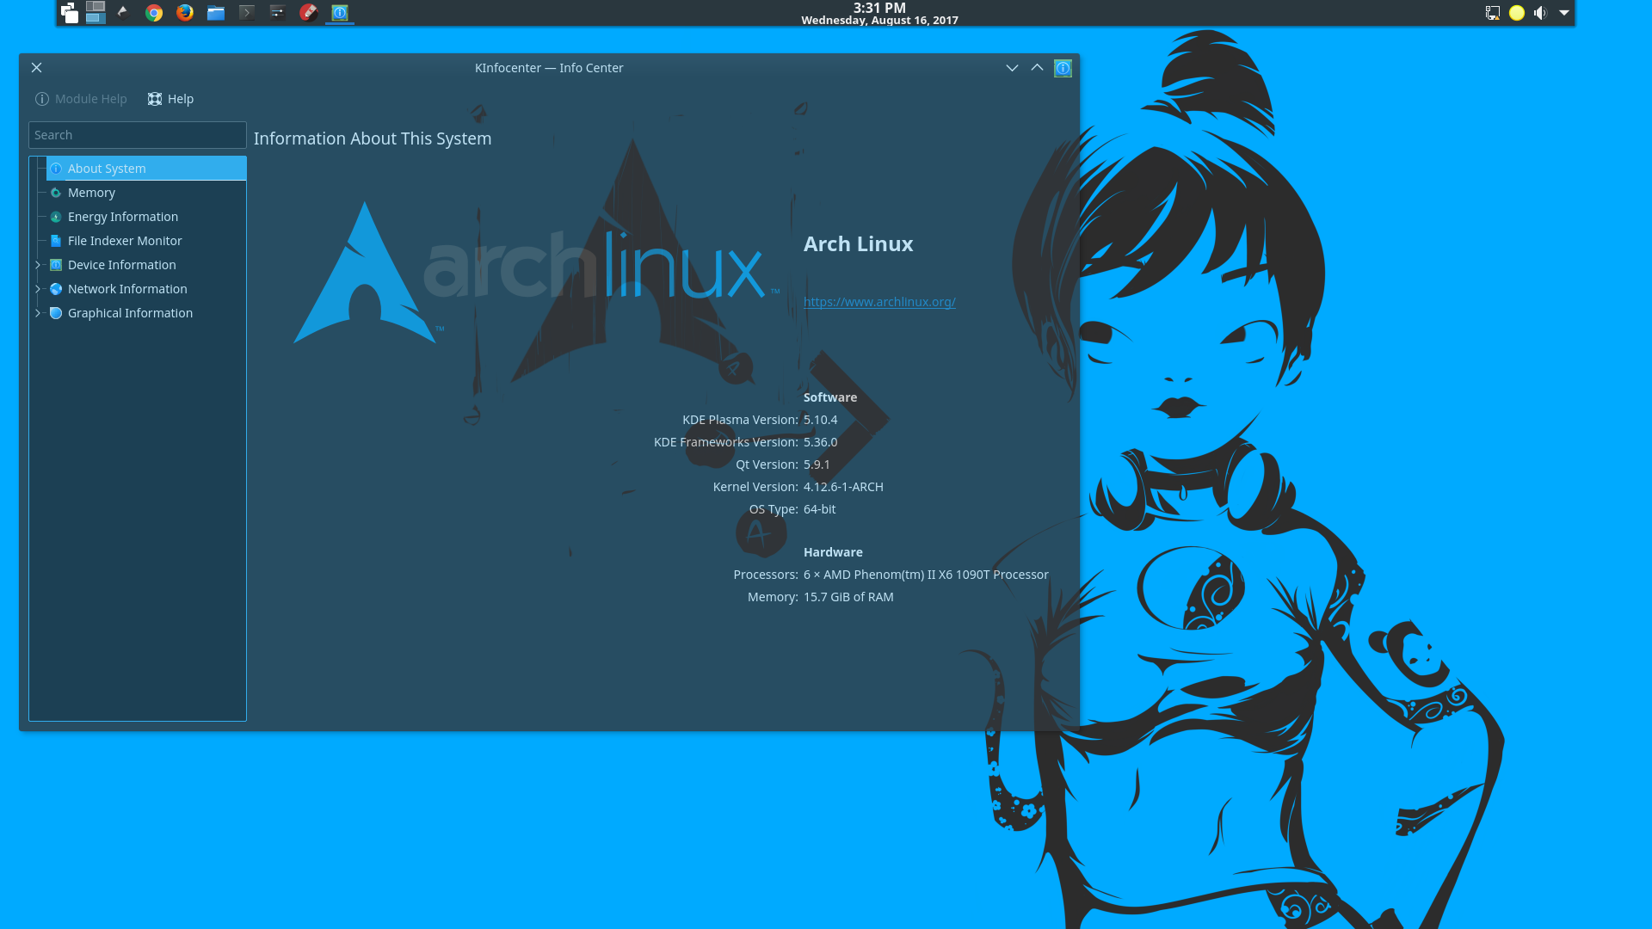Select the Device Information category
Screen dimensions: 1652x929
(146, 265)
